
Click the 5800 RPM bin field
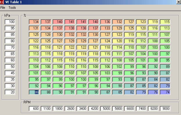tap(117, 109)
